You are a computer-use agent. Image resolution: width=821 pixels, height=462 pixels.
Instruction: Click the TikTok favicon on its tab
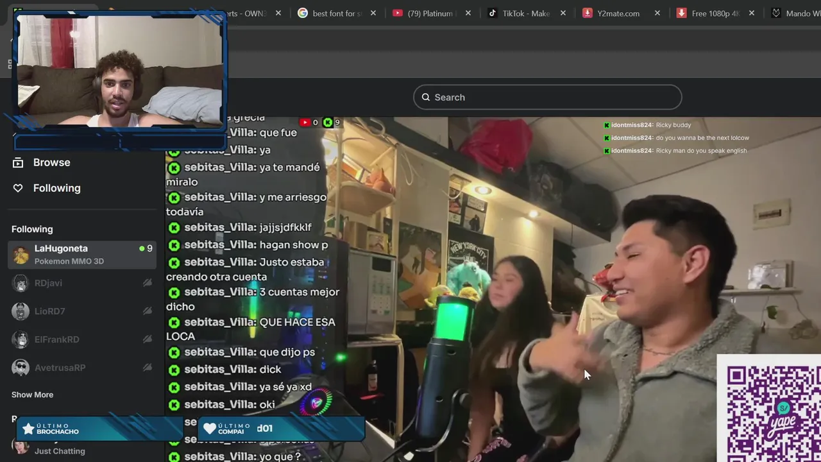(x=493, y=13)
